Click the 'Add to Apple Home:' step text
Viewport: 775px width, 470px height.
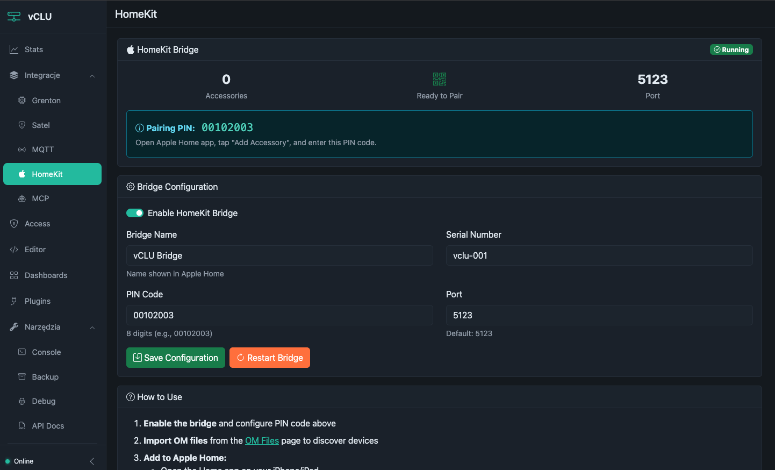185,458
